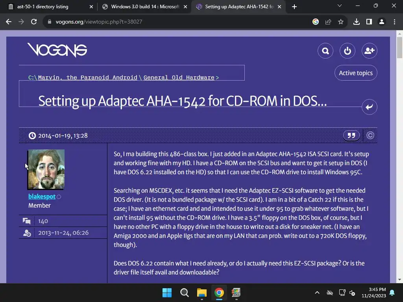Open the Chrome three-dot menu
Viewport: 403px width, 302px height.
click(x=394, y=22)
